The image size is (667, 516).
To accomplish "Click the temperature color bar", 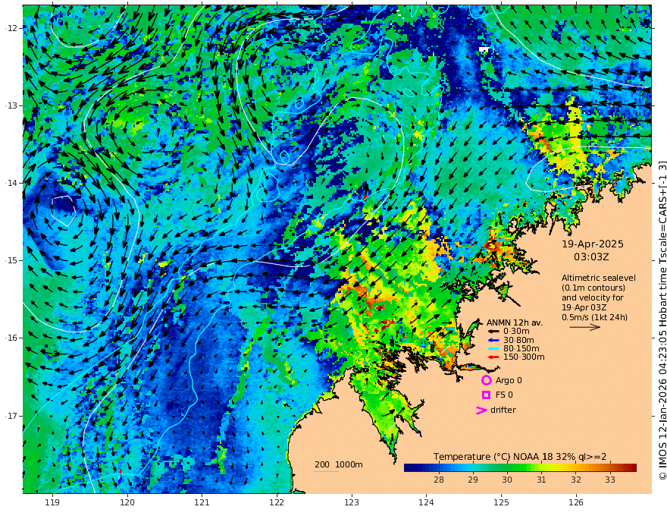I will (520, 468).
